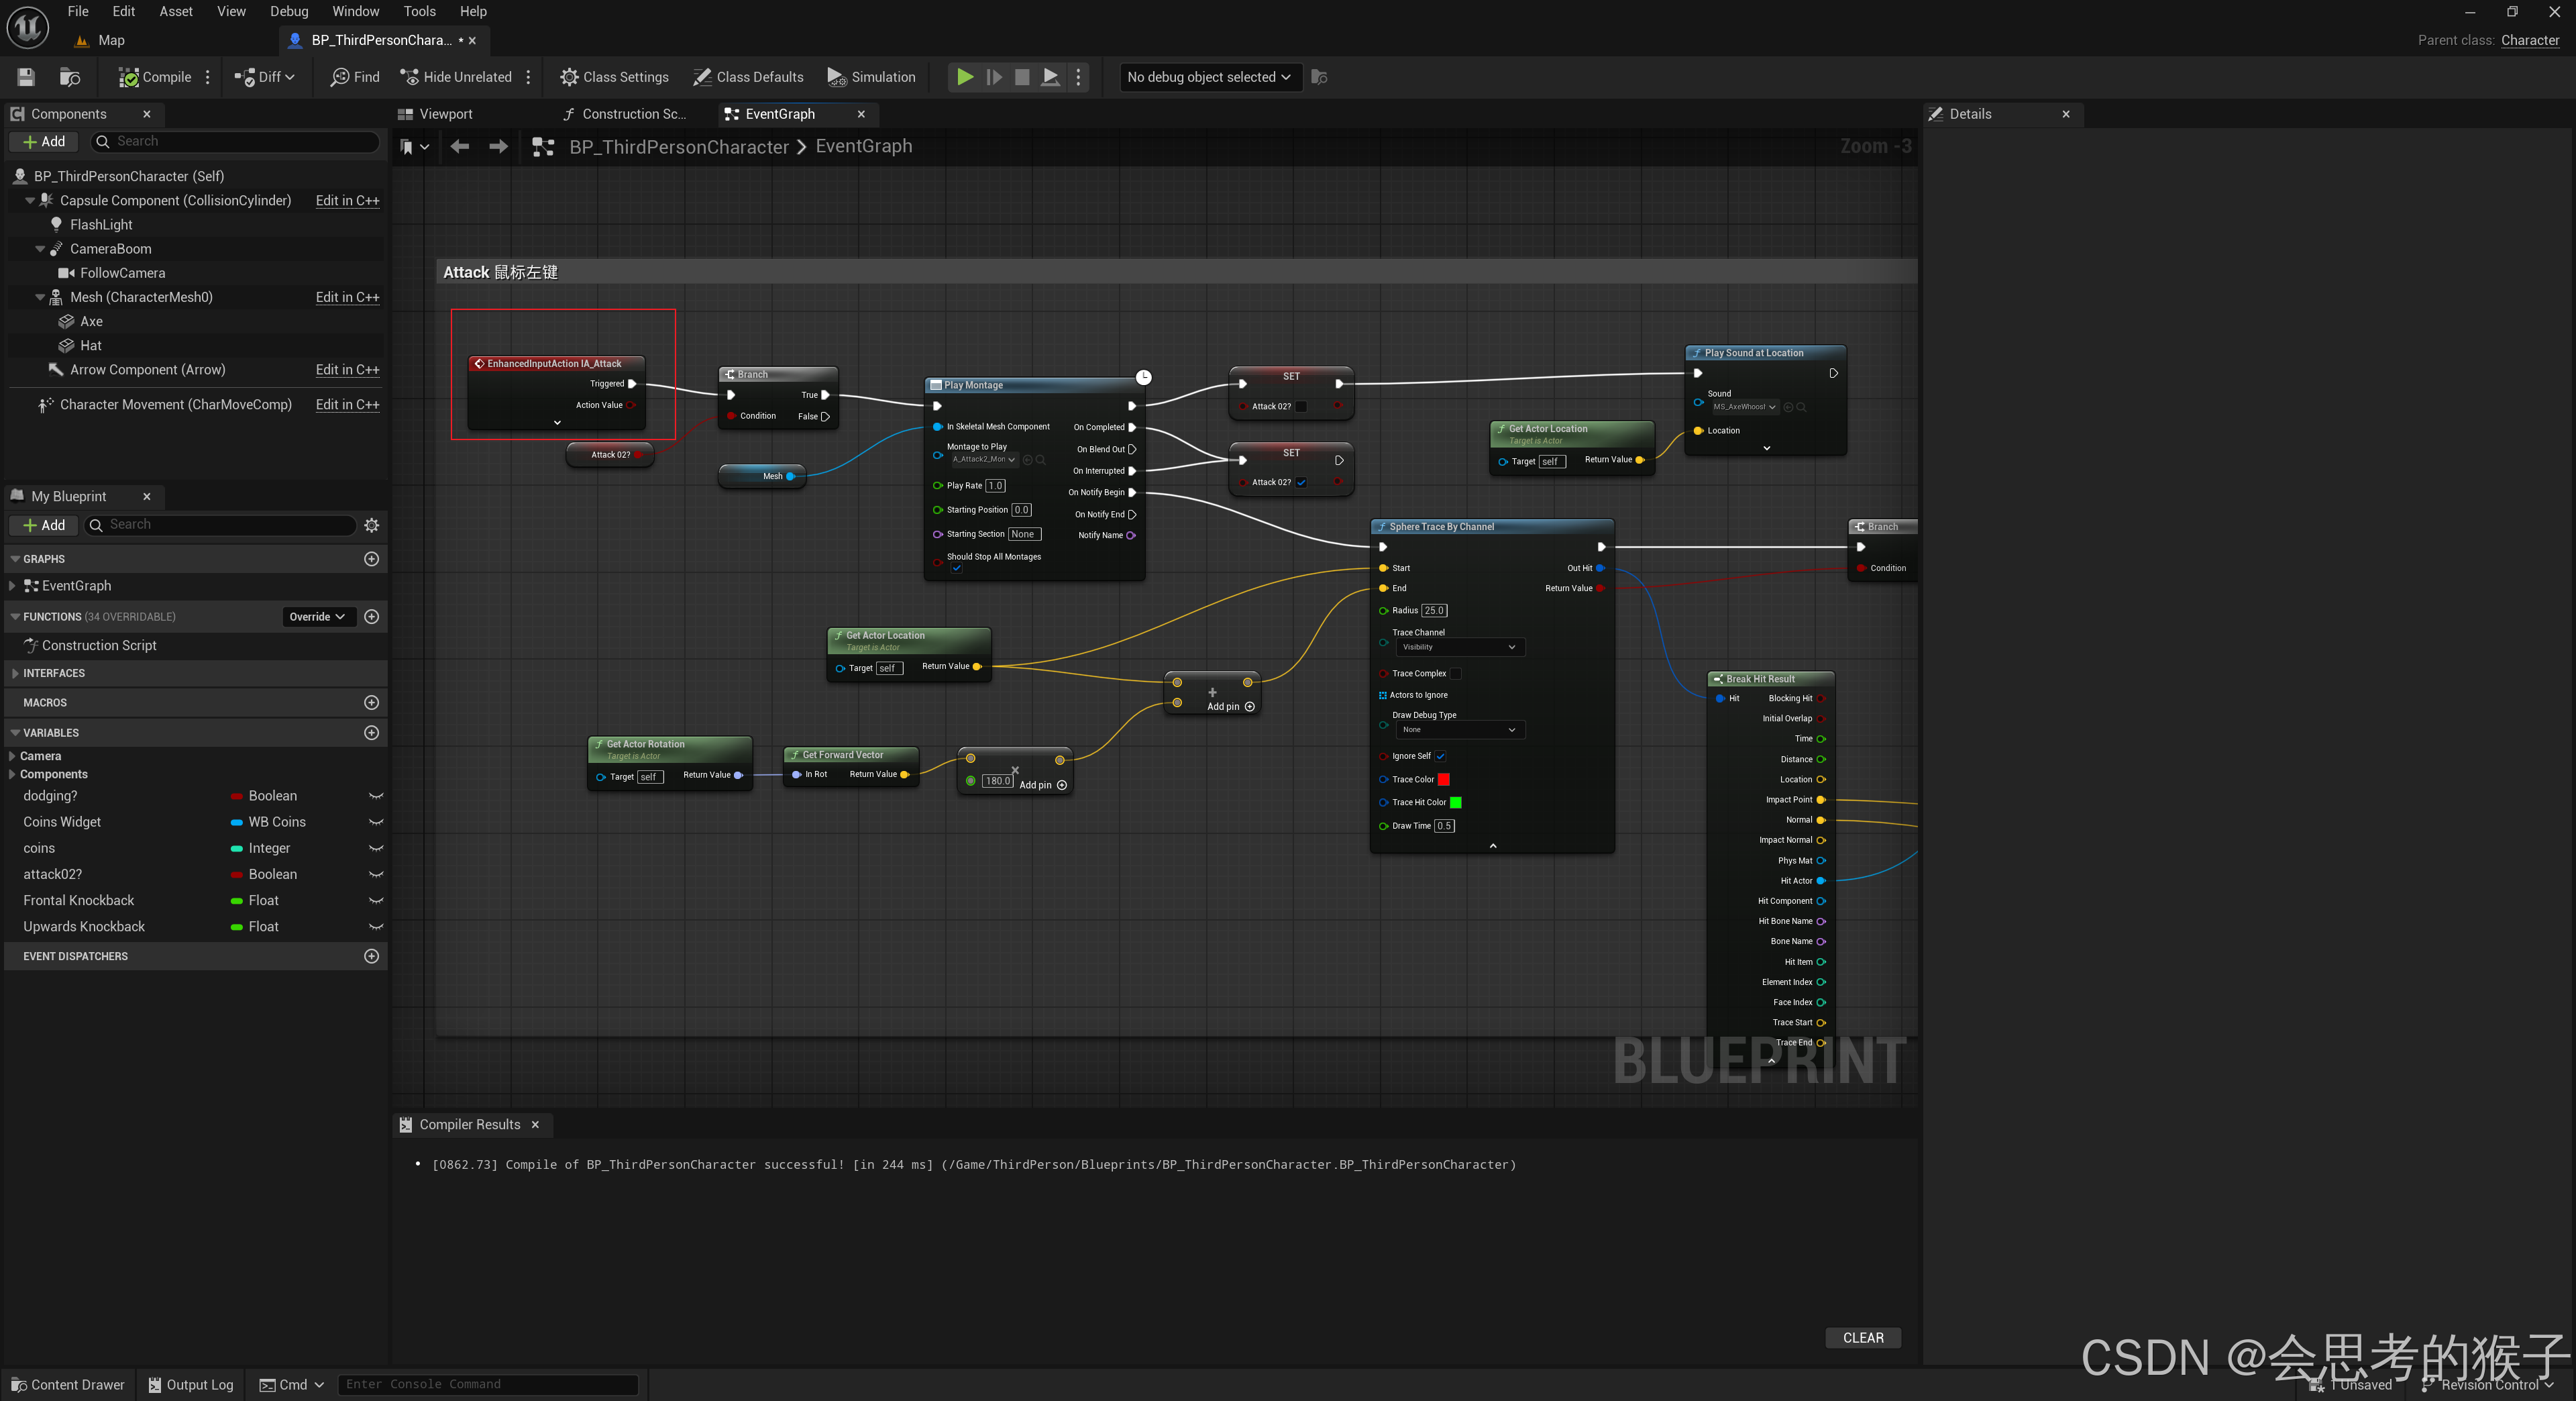Click the Browse to asset icon
Viewport: 2576px width, 1401px height.
pos(70,77)
